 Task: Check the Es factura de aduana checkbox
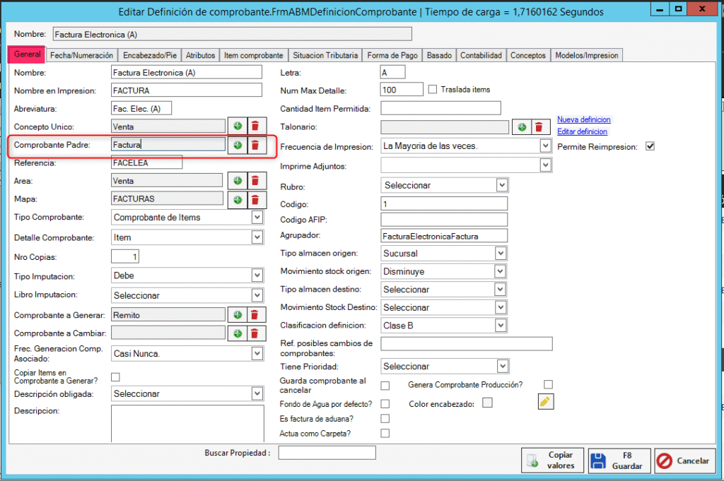click(385, 419)
